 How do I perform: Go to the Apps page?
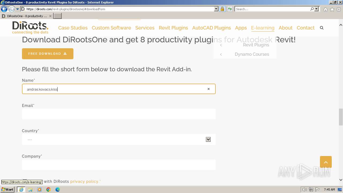click(x=241, y=28)
